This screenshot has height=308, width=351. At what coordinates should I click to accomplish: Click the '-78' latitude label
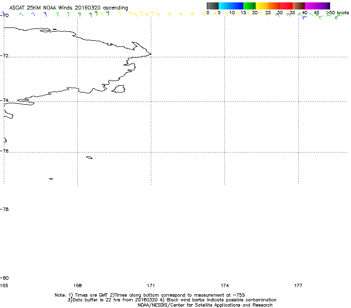[x=4, y=209]
